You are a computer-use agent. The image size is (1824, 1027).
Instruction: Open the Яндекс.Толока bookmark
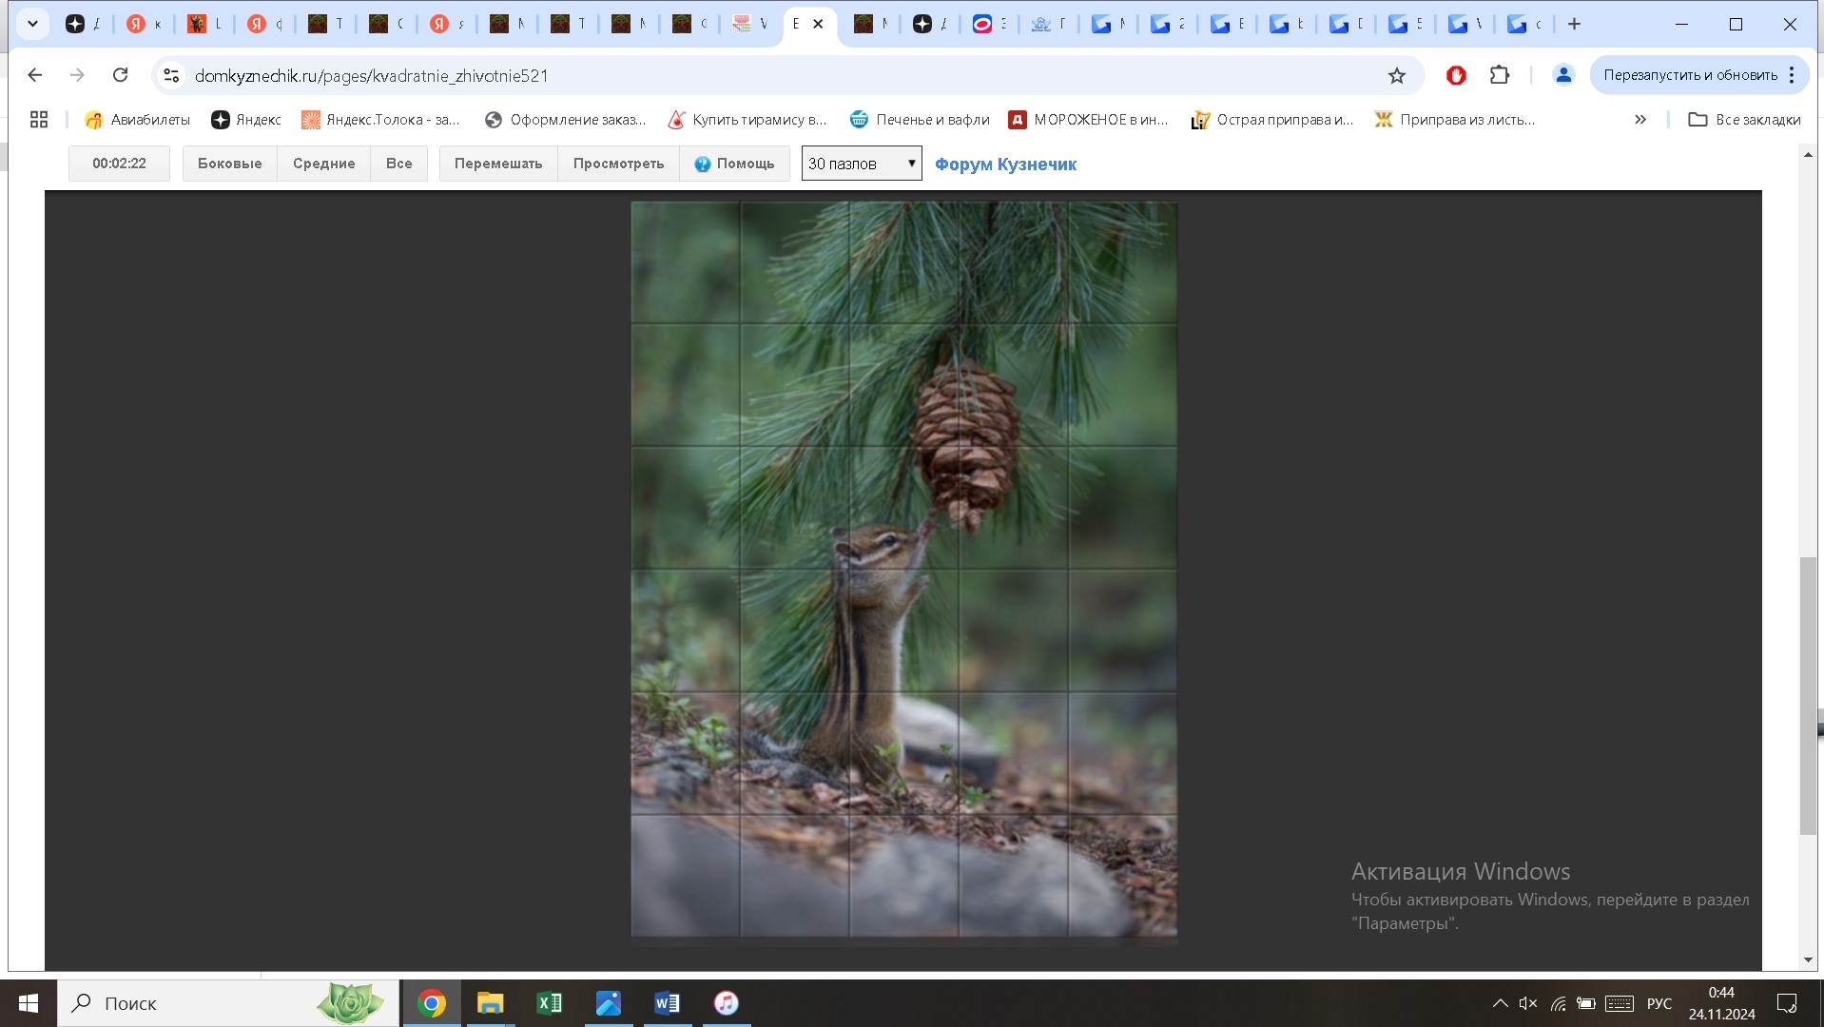380,120
